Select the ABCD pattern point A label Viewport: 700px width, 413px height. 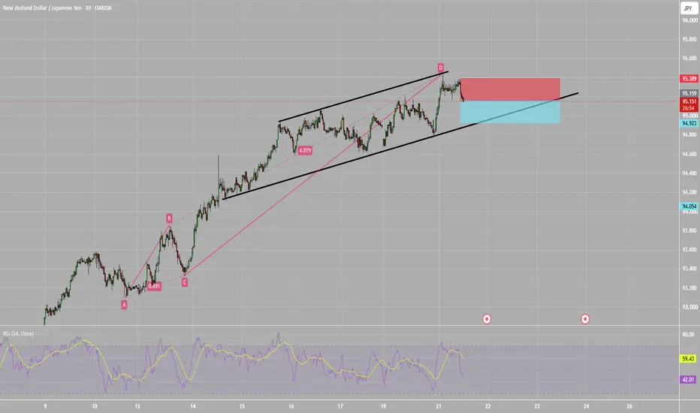click(124, 305)
